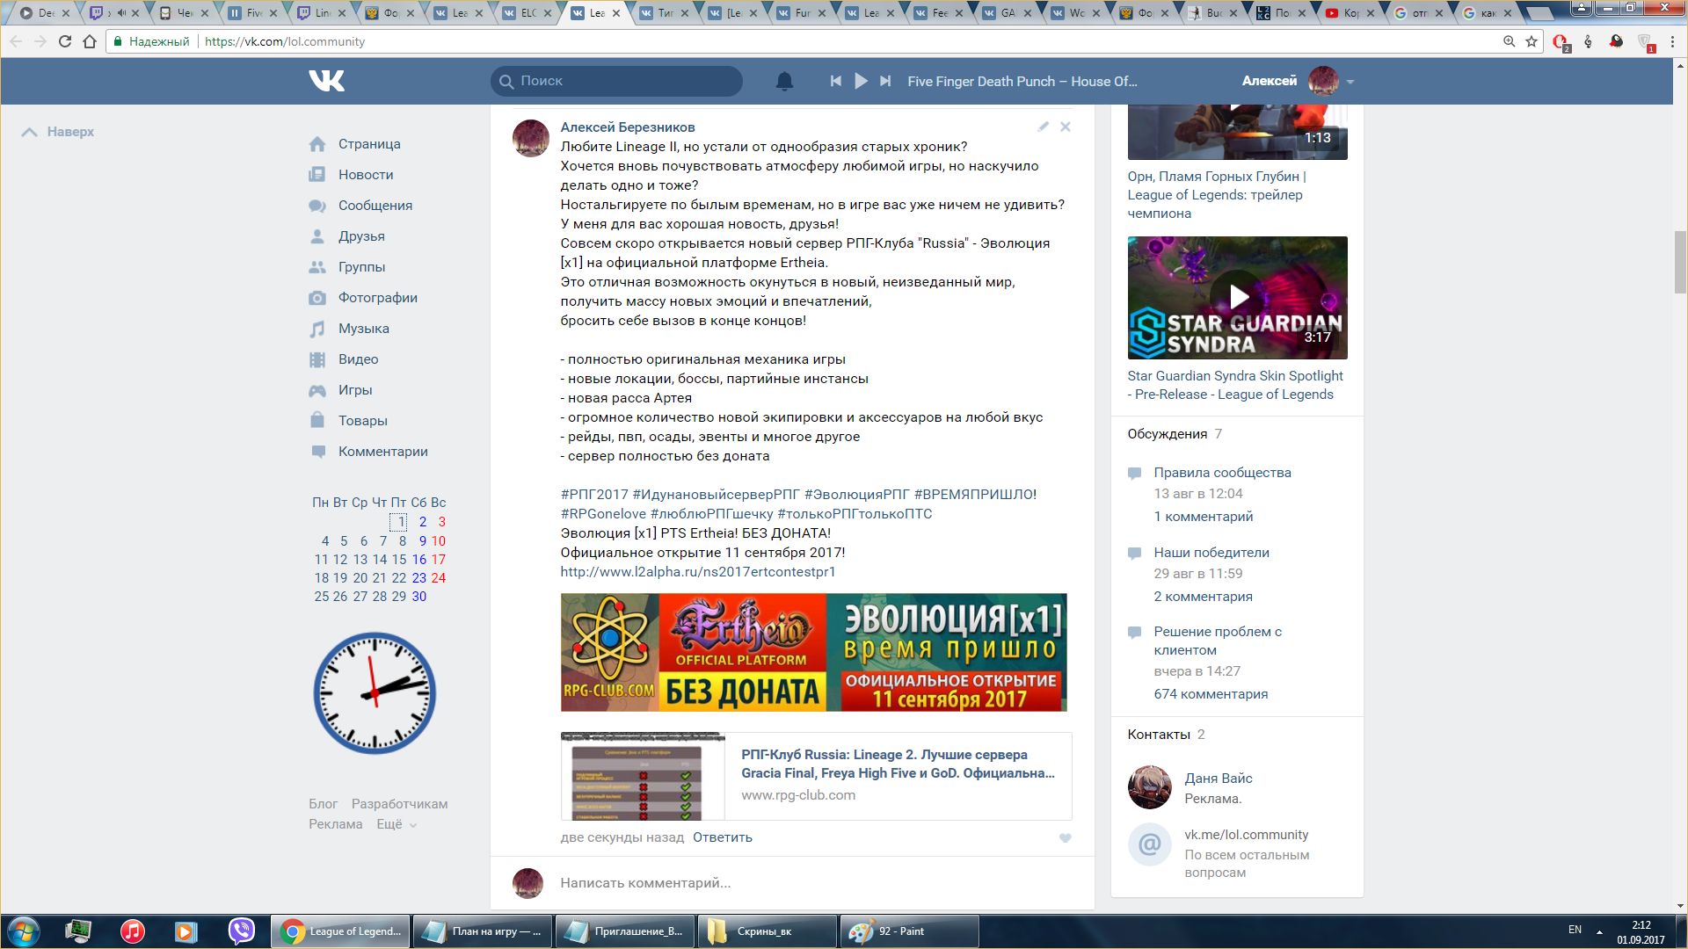Open Страница in the left sidebar
This screenshot has height=949, width=1688.
[369, 144]
